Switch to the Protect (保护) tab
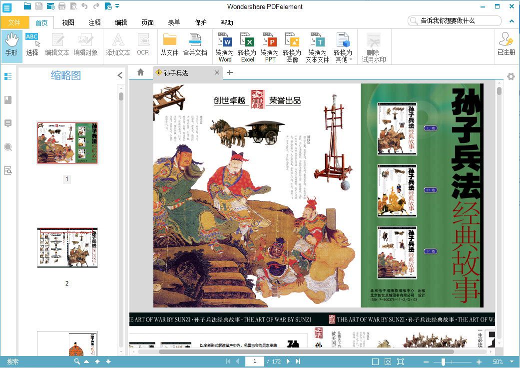 (201, 22)
